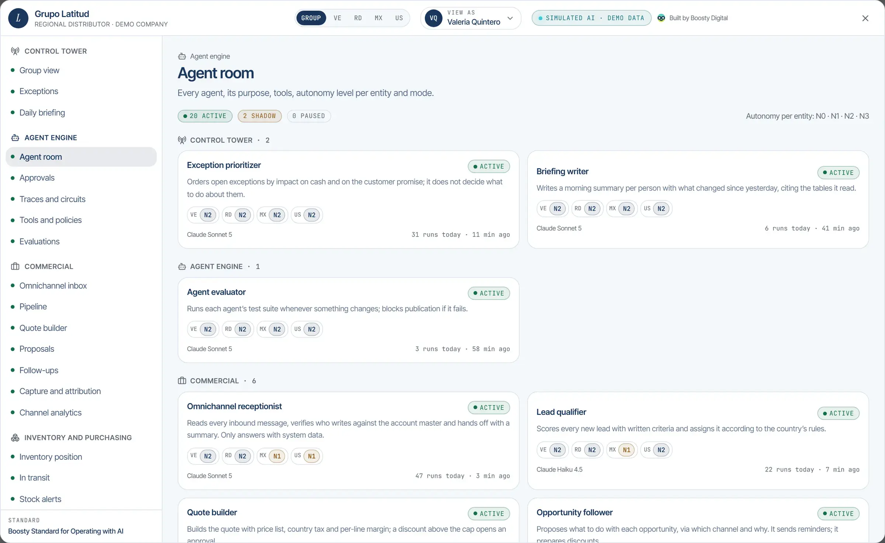Viewport: 885px width, 543px height.
Task: Filter by 2 SHADOW agents chip
Action: [260, 116]
